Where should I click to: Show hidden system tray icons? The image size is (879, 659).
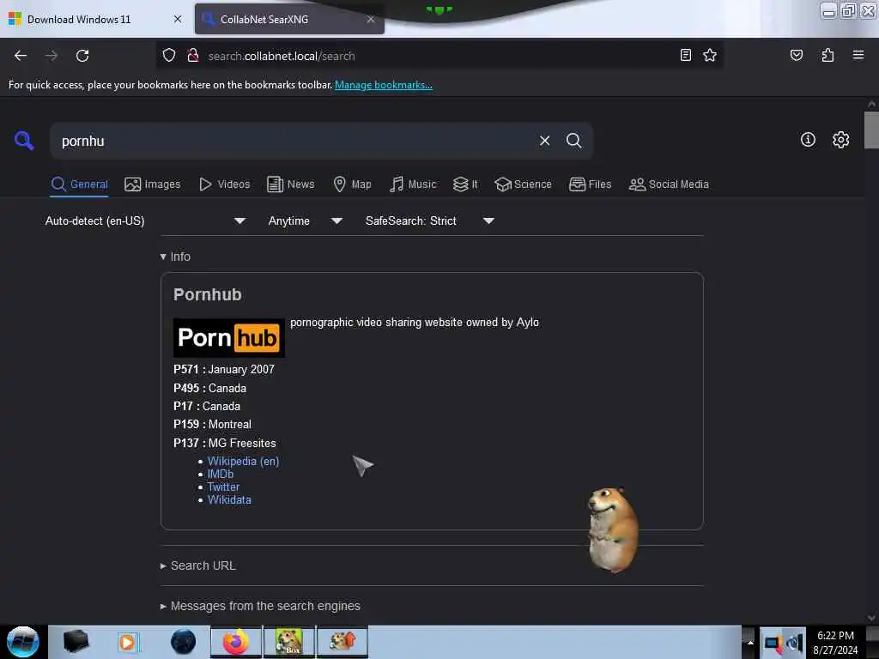749,643
